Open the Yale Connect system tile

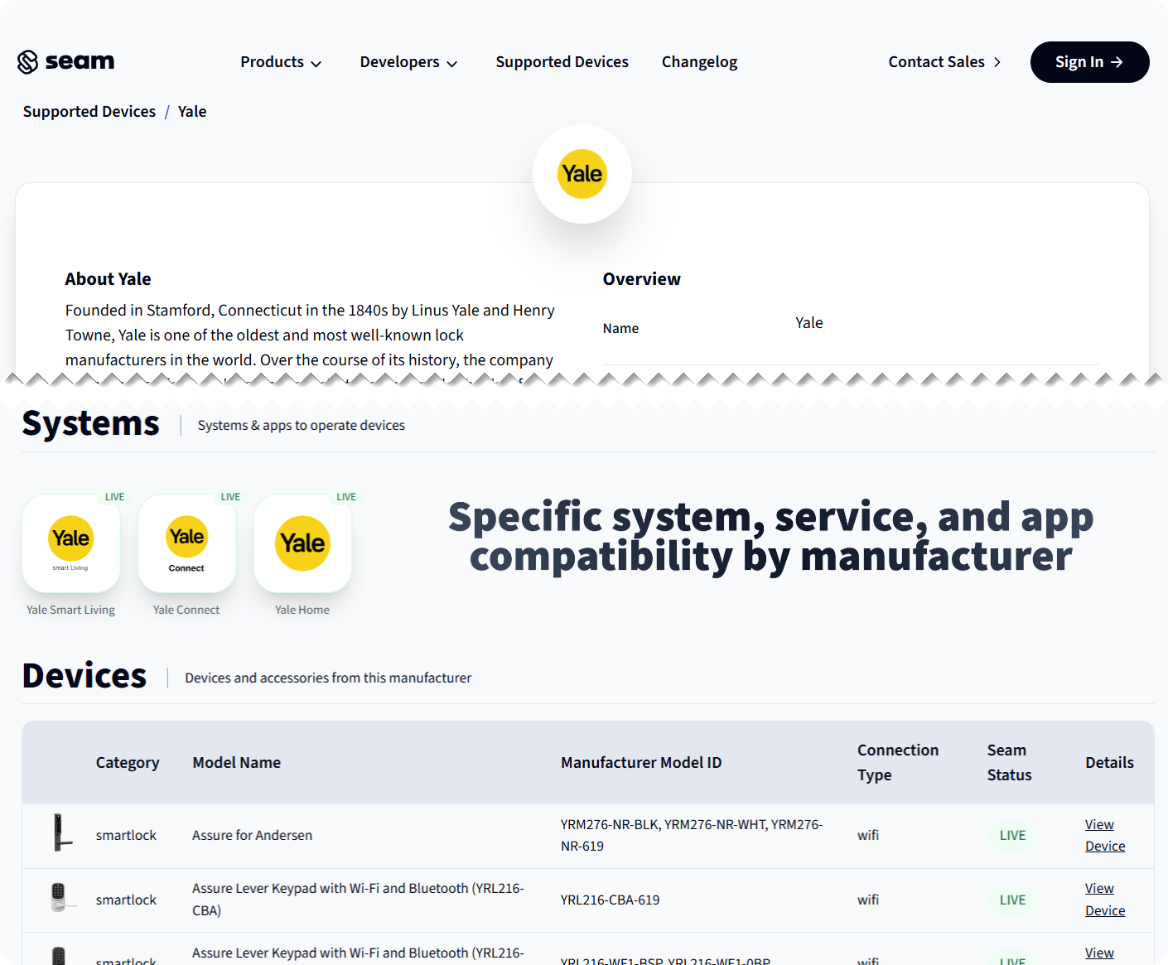pos(186,543)
